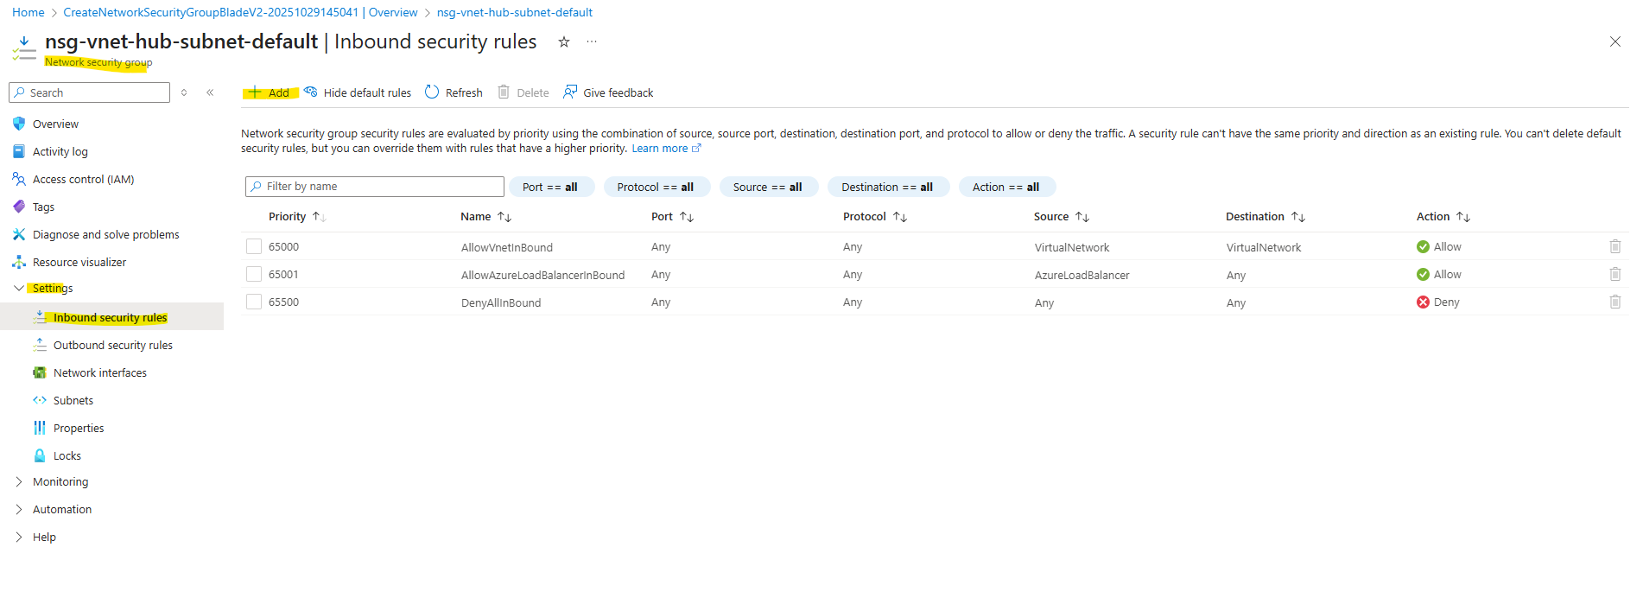Click trash icon for DenyAllInBound rule
Image resolution: width=1643 pixels, height=598 pixels.
click(1614, 302)
